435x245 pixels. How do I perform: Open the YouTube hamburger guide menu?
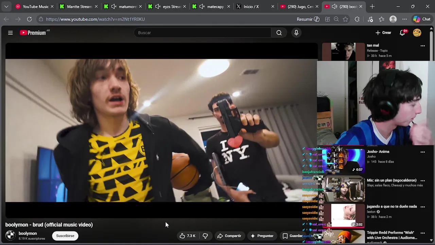[11, 33]
